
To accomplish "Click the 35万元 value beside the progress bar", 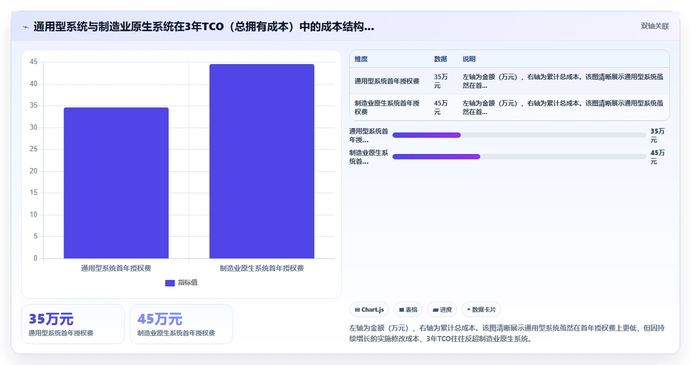I will click(658, 135).
